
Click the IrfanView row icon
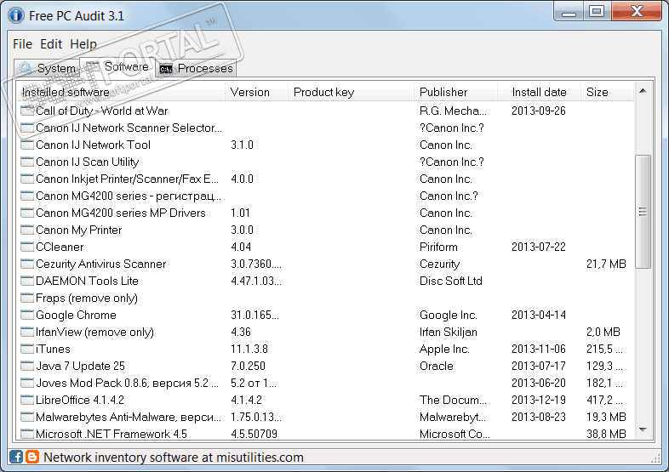[x=27, y=333]
